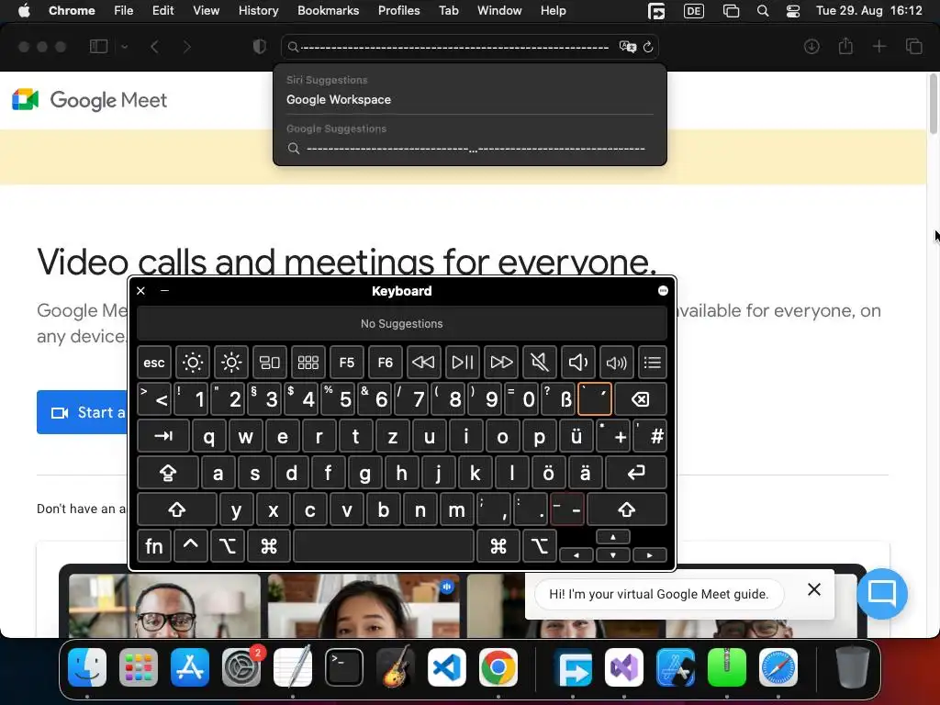Tap the Launchpad grid key on the keyboard

tap(308, 363)
